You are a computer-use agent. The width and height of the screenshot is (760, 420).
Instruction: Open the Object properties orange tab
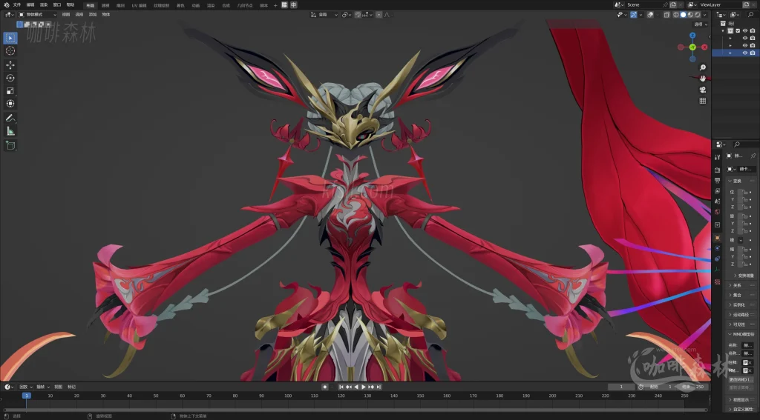[718, 238]
